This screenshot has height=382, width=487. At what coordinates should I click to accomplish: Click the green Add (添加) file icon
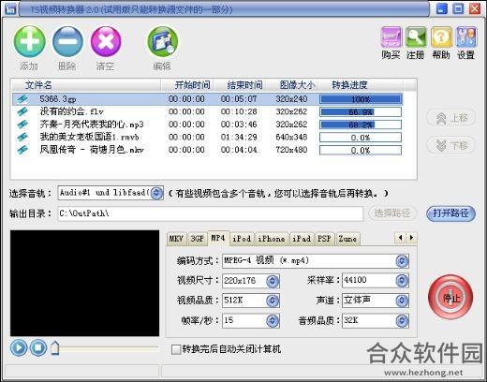[29, 41]
